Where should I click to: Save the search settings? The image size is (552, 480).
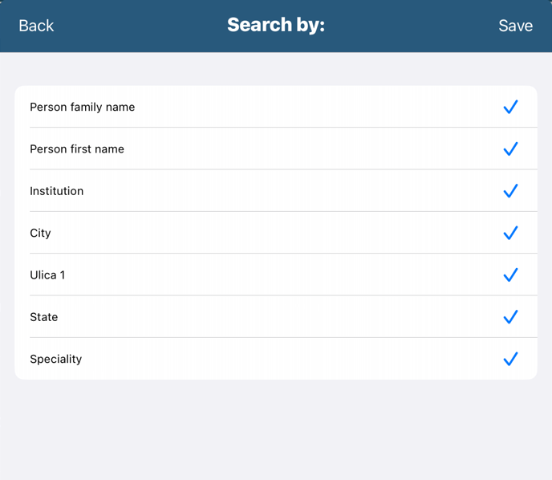pyautogui.click(x=515, y=26)
